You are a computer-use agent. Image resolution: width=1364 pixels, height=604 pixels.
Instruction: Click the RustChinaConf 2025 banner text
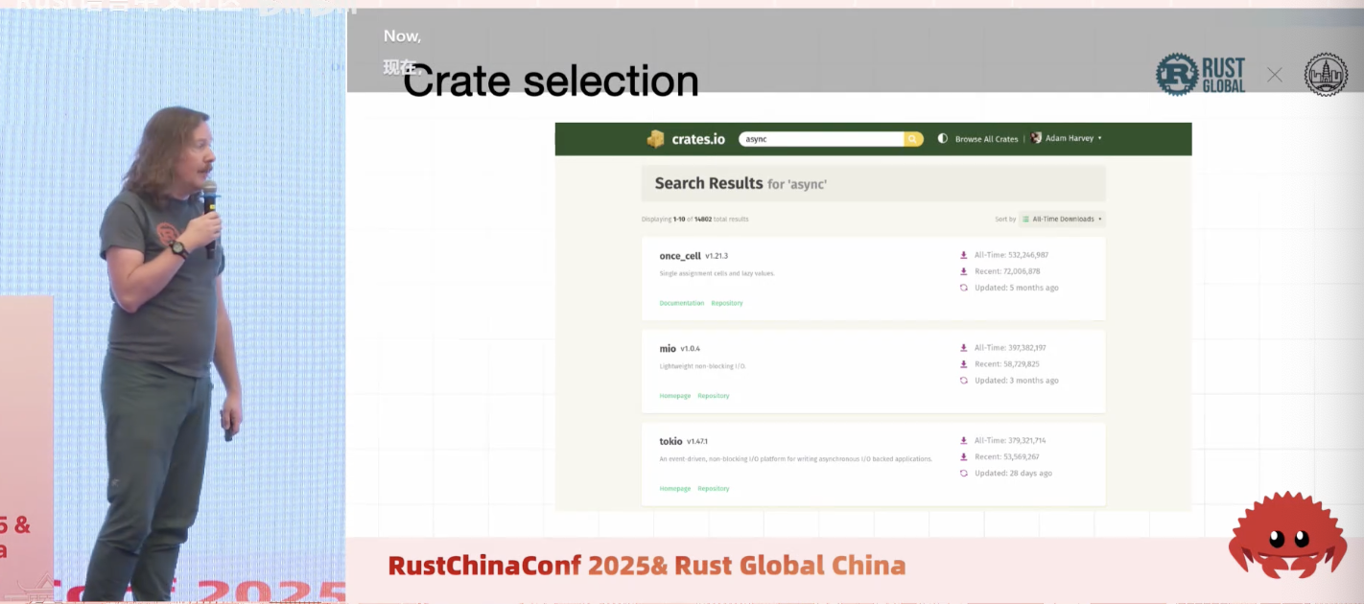click(647, 566)
